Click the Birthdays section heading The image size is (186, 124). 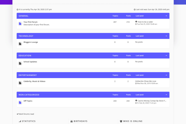[81, 121]
